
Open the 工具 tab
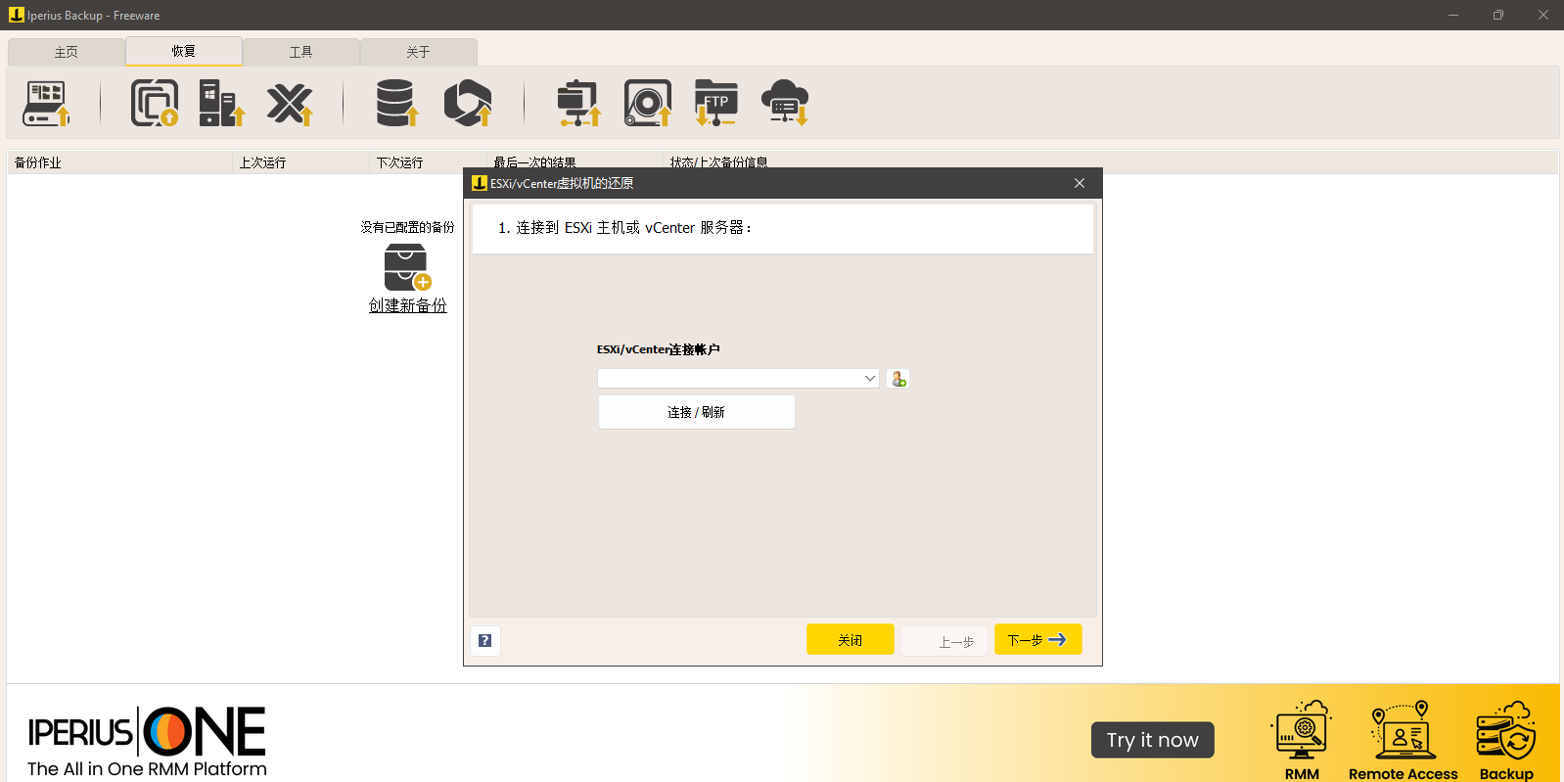pyautogui.click(x=300, y=52)
